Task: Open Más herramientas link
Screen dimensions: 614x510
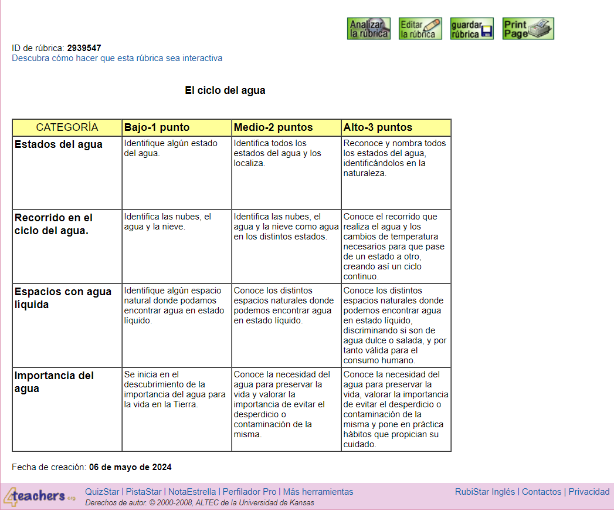Action: tap(318, 492)
